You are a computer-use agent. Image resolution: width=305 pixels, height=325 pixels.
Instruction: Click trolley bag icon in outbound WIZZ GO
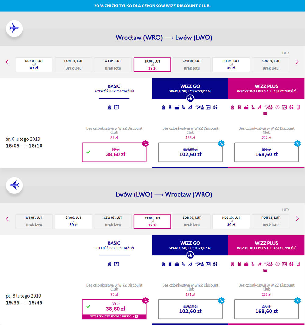(x=170, y=107)
